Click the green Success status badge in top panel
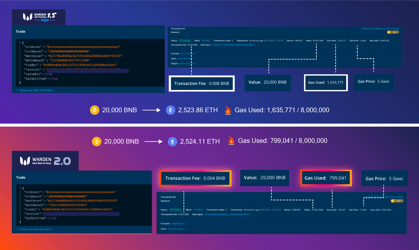This screenshot has width=419, height=250. (x=185, y=40)
